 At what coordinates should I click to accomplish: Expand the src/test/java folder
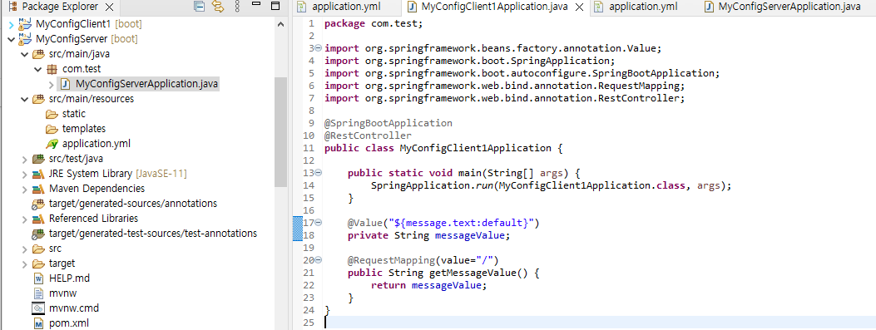pos(24,159)
